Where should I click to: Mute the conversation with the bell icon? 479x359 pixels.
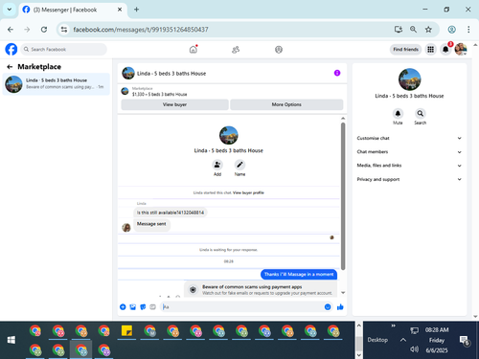pyautogui.click(x=398, y=113)
